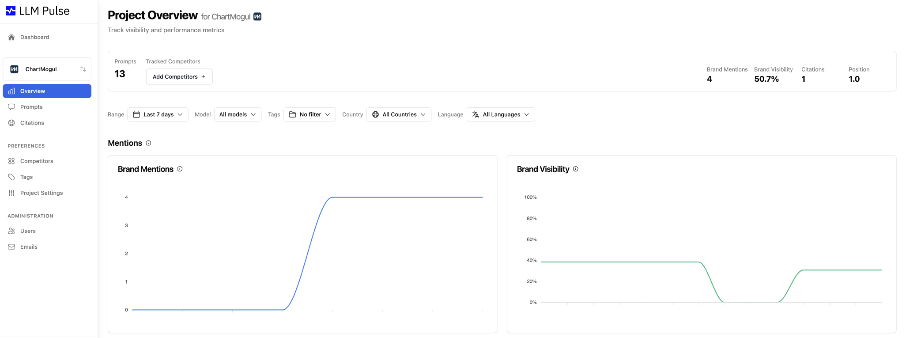Click the Prompts speech bubble icon
The image size is (906, 338).
pyautogui.click(x=11, y=107)
